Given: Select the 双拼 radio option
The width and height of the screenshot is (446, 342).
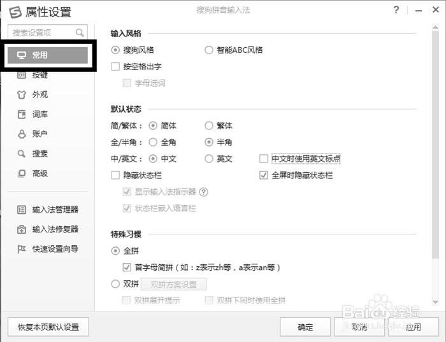Looking at the screenshot, I should pos(115,283).
